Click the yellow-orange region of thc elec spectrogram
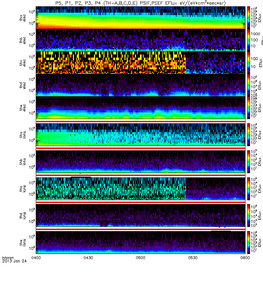The width and height of the screenshot is (263, 281). point(111,63)
